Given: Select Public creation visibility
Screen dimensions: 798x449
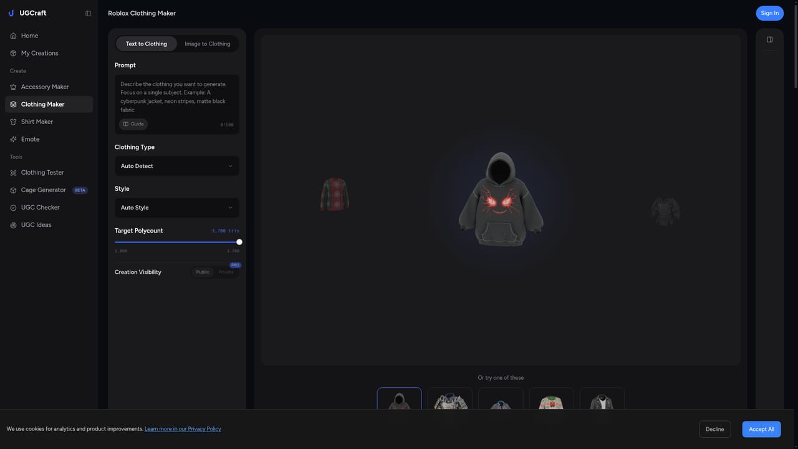Looking at the screenshot, I should tap(203, 272).
